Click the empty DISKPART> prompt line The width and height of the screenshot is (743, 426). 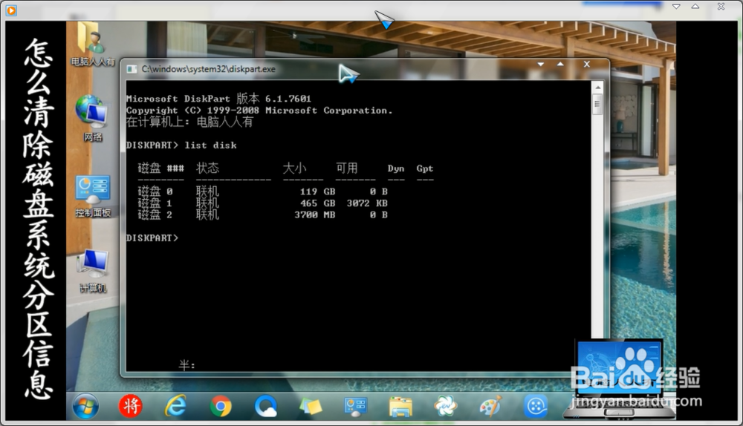pos(152,237)
